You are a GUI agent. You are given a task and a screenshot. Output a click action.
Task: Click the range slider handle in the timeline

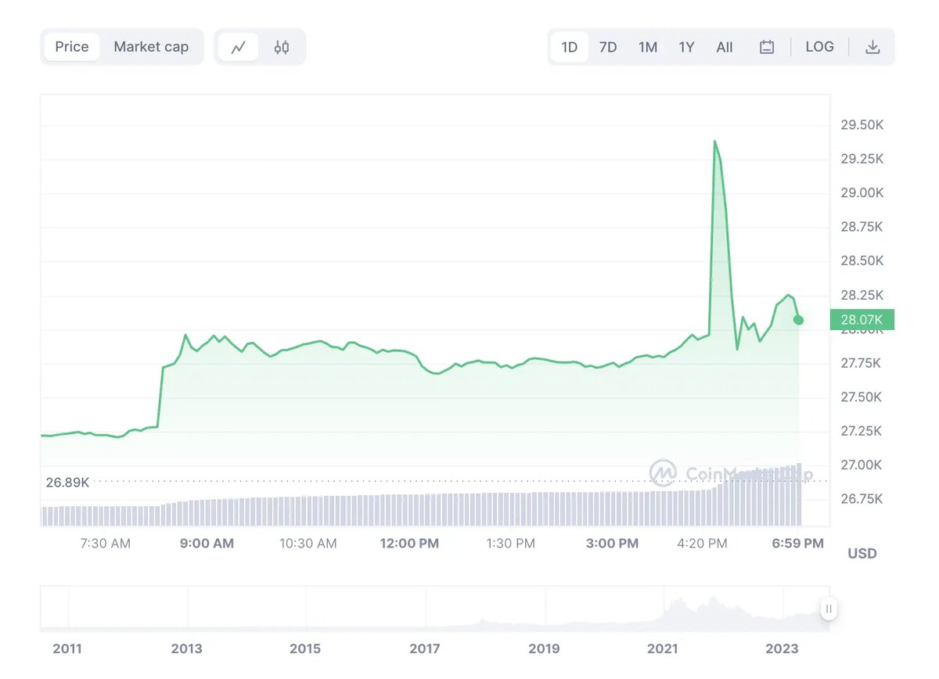pyautogui.click(x=829, y=609)
